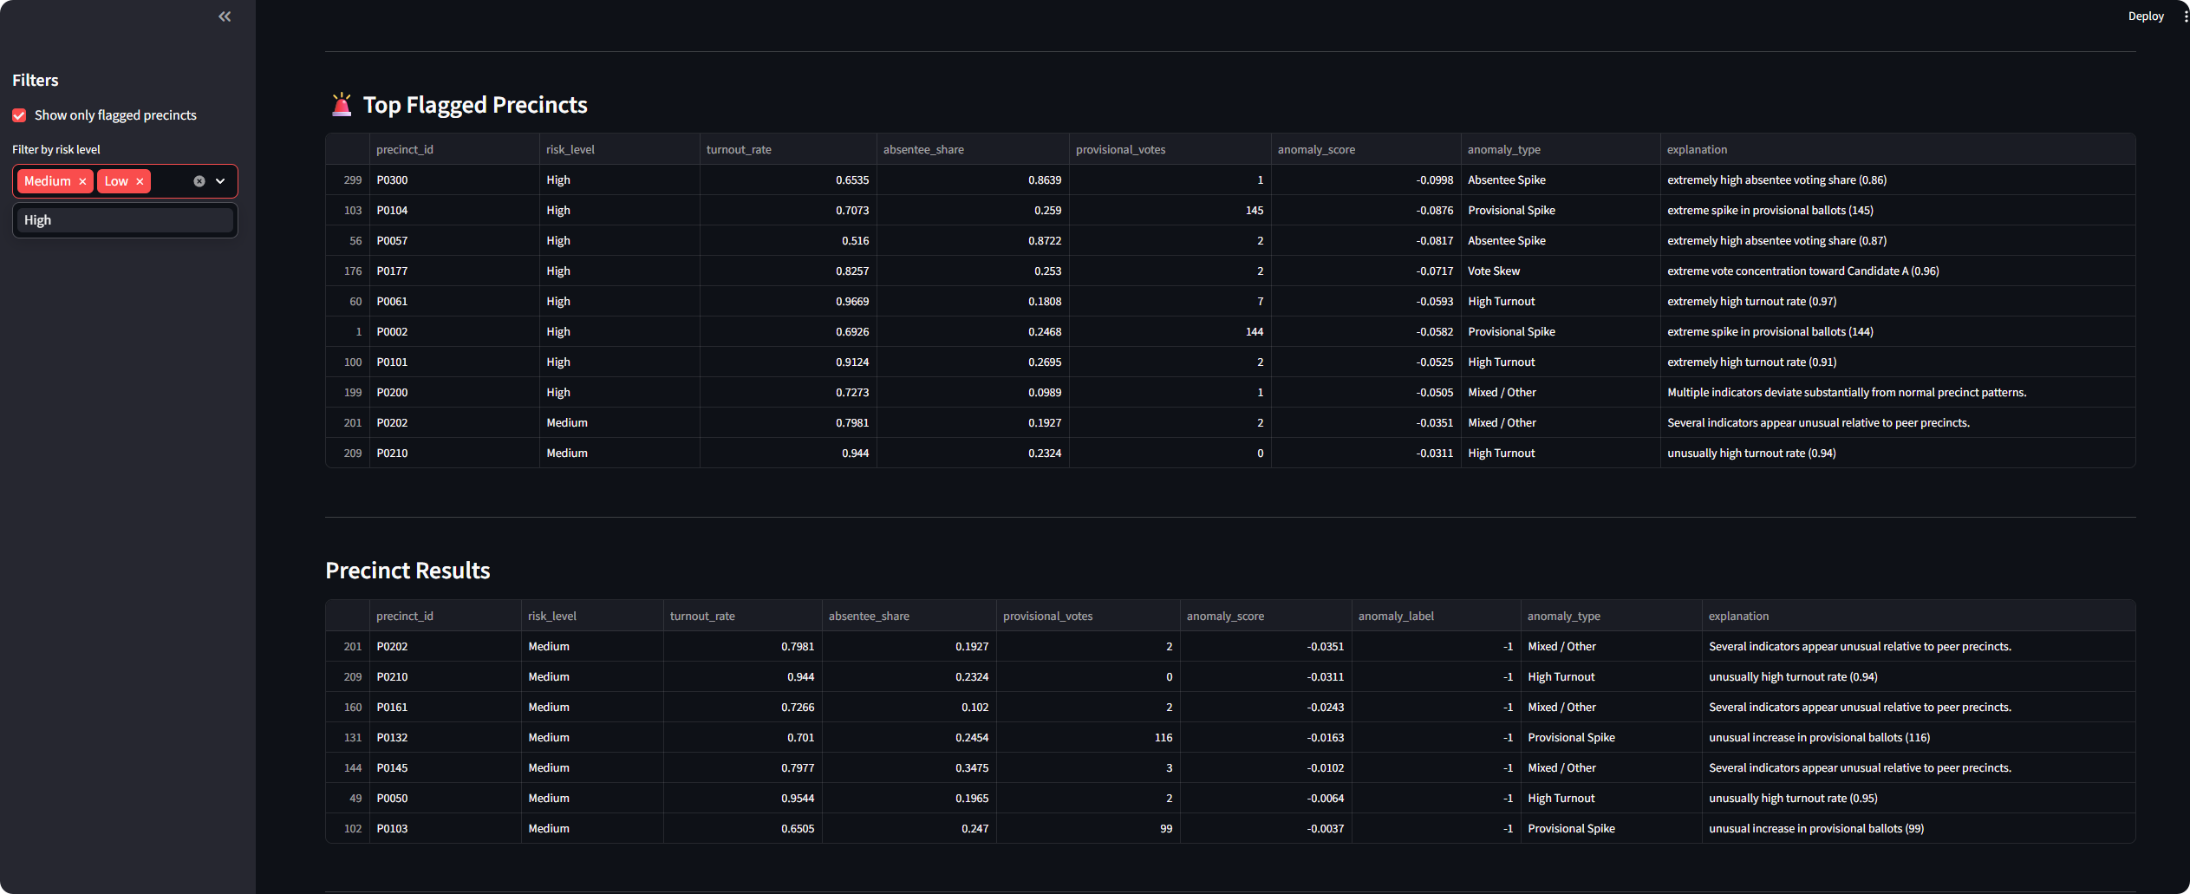Select the P0177 precinct cell
Screen dimensions: 2190x894
tap(454, 271)
